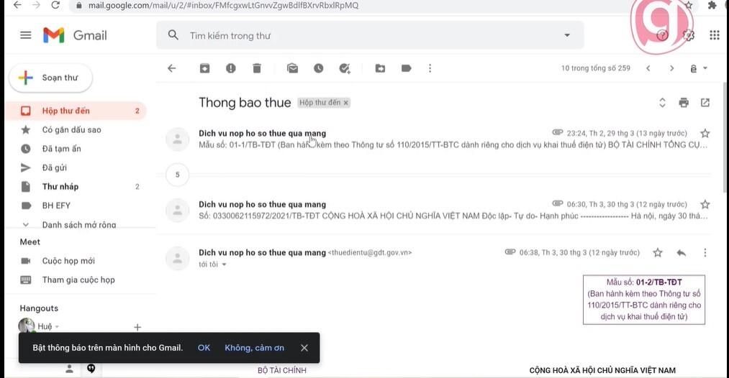Image resolution: width=729 pixels, height=378 pixels.
Task: Expand Danh sách mở rộng label list
Action: [79, 224]
